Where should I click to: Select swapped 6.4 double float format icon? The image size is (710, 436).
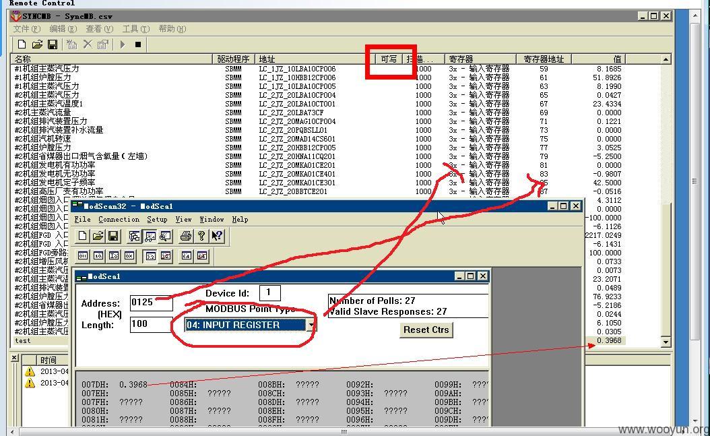point(202,256)
